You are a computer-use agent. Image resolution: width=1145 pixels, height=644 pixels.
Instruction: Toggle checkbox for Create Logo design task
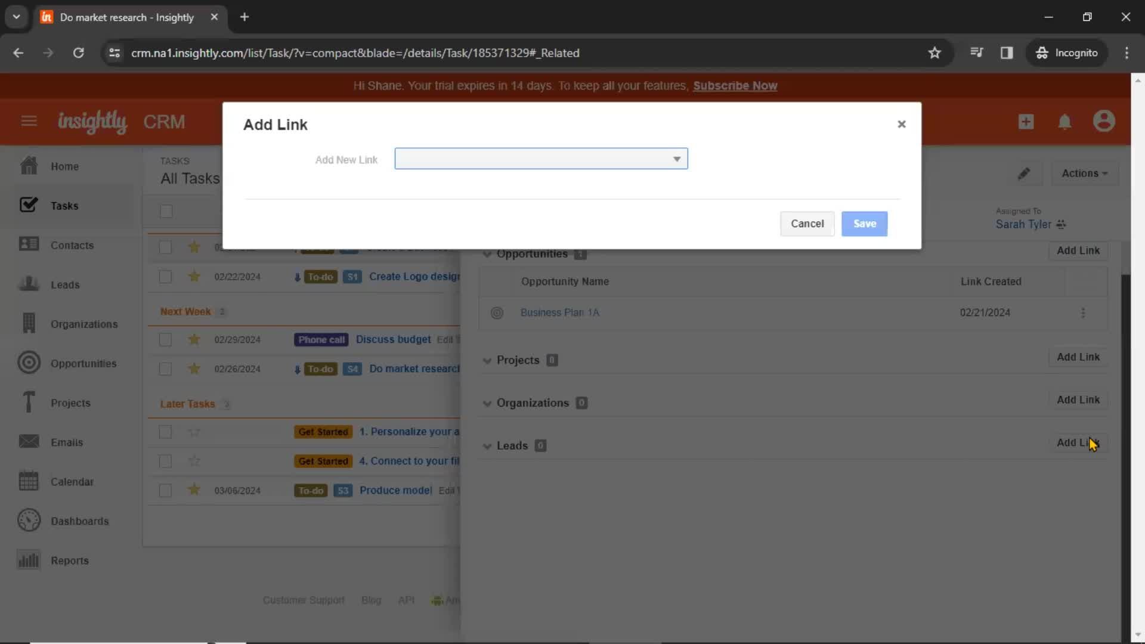tap(166, 276)
